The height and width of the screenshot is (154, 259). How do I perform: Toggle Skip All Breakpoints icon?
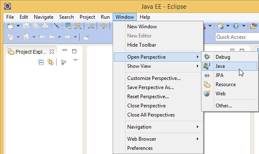[57, 26]
